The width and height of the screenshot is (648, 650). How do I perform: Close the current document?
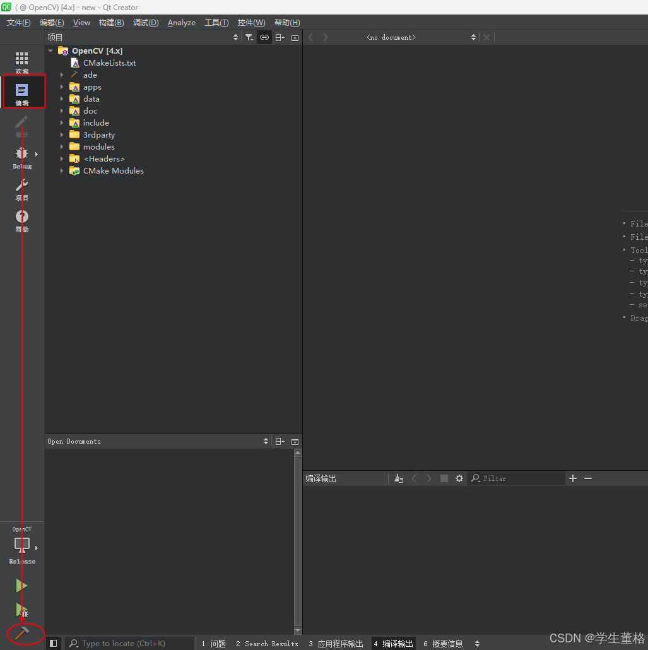click(x=486, y=37)
